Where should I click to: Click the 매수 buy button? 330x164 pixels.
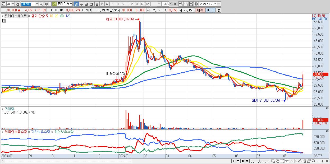[200, 10]
